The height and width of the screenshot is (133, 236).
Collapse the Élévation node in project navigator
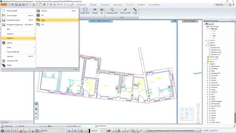[206, 45]
